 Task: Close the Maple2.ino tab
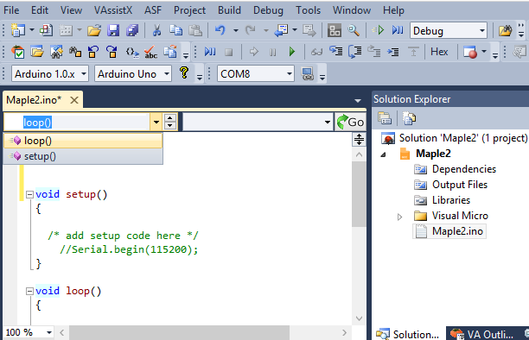74,100
